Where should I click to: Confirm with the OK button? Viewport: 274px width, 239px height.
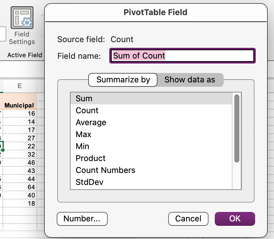coord(235,219)
